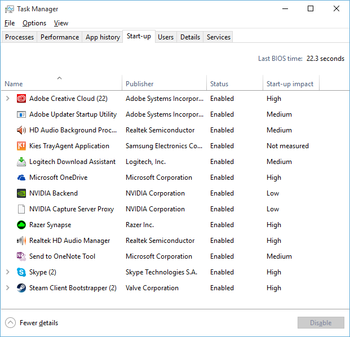Select the Adobe Creative Cloud (22) row name

[x=68, y=99]
